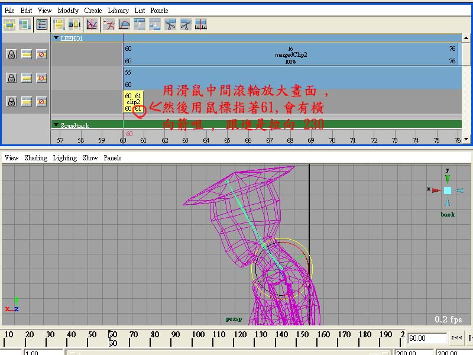Open the Trax Edit menu
The height and width of the screenshot is (355, 473).
click(26, 11)
